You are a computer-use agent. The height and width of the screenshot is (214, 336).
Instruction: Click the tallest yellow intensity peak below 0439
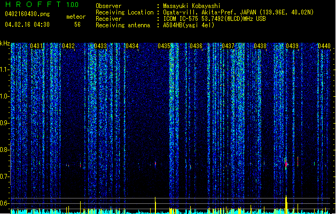(286, 204)
